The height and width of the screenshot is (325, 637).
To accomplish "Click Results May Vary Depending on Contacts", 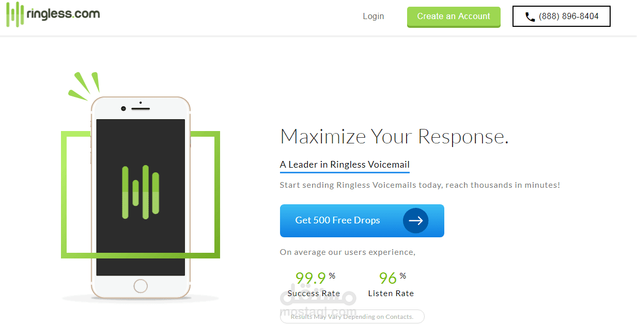I will (x=352, y=317).
